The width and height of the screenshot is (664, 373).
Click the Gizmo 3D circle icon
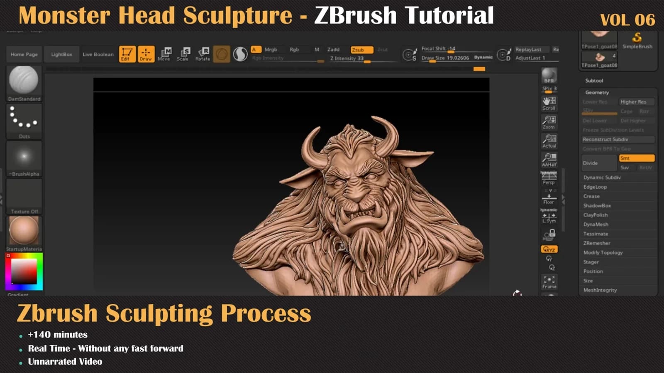[x=222, y=54]
